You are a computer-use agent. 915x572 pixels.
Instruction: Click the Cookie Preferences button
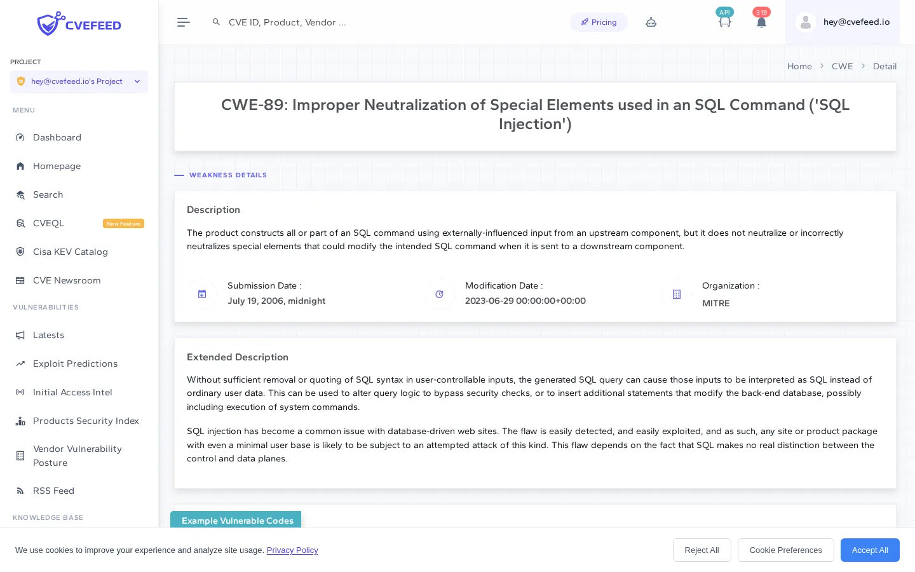coord(786,550)
